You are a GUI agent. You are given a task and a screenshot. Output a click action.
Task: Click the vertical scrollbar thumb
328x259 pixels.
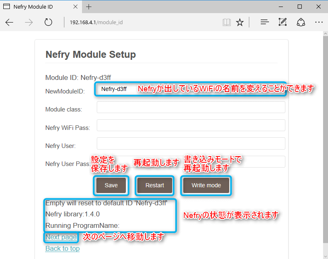coord(325,139)
